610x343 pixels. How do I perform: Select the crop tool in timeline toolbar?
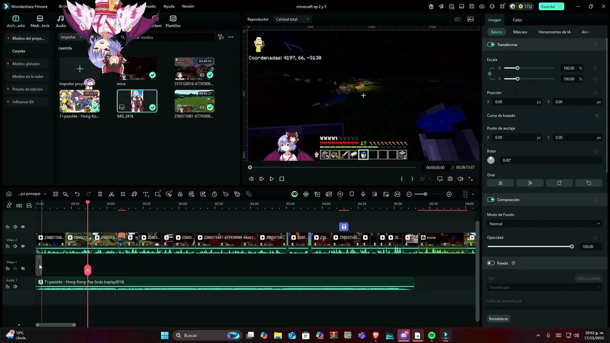pyautogui.click(x=123, y=194)
